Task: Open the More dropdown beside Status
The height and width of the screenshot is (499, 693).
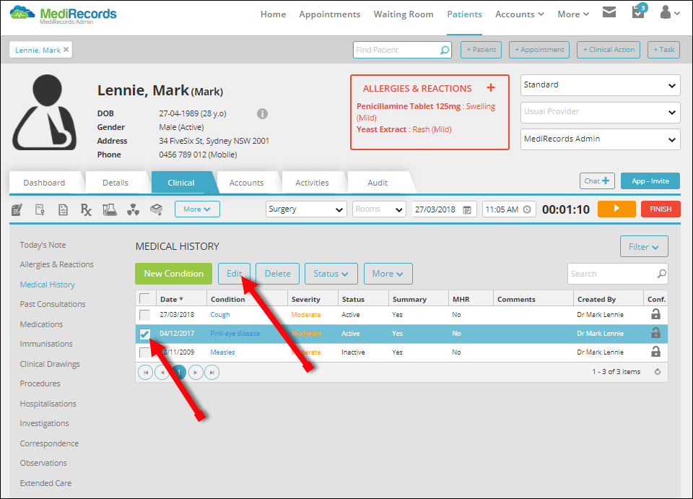Action: [x=388, y=274]
